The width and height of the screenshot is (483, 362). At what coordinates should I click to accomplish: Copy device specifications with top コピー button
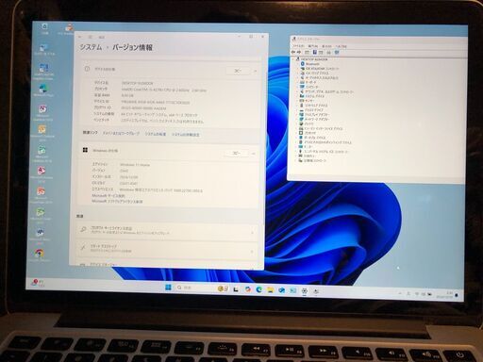point(238,71)
